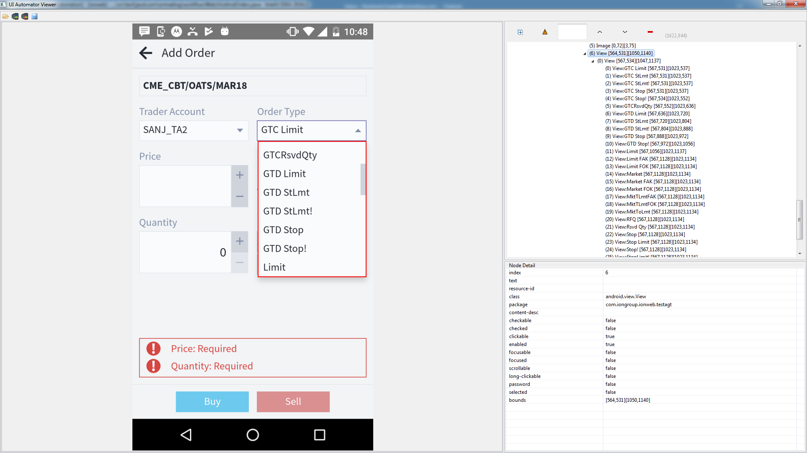Toggle the NAF nodes warning icon
This screenshot has height=453, width=807.
[545, 32]
